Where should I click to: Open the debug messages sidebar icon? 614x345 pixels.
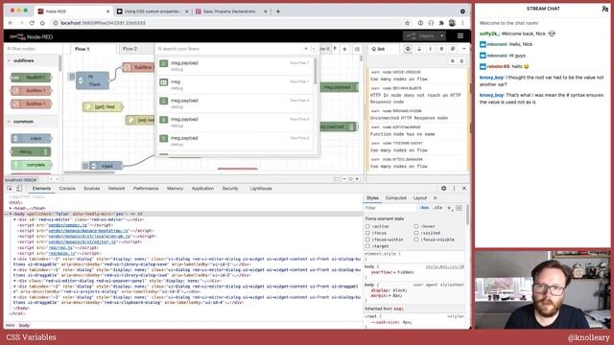(x=441, y=49)
